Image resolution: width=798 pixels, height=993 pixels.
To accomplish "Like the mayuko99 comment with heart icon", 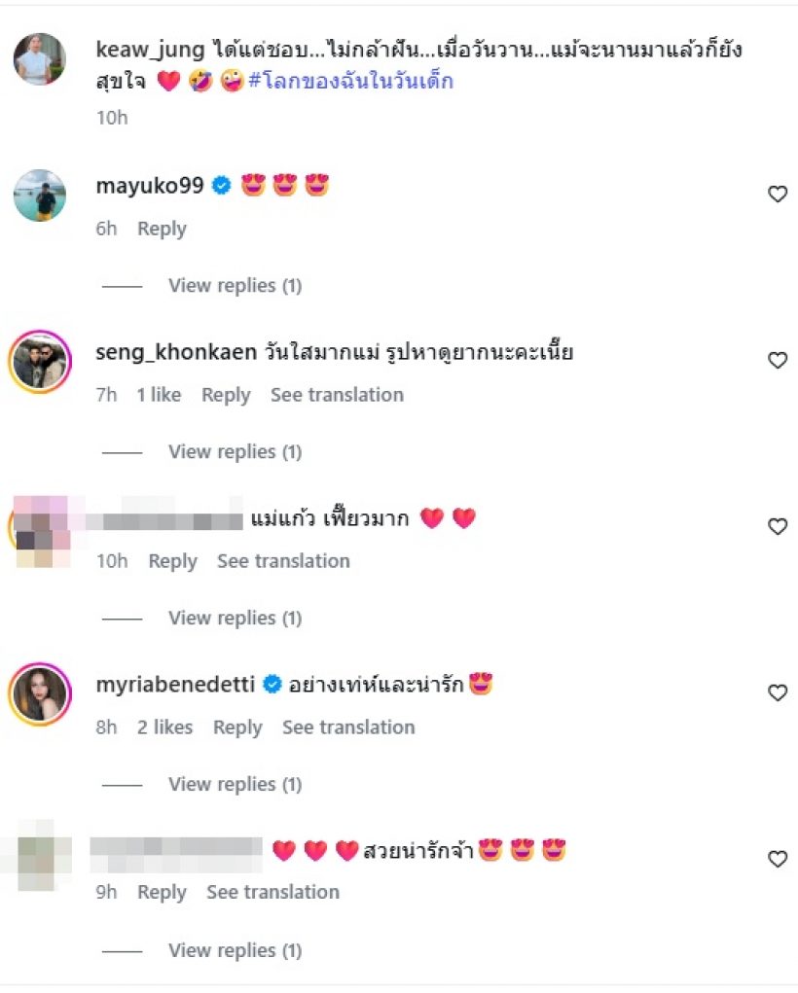I will point(778,194).
